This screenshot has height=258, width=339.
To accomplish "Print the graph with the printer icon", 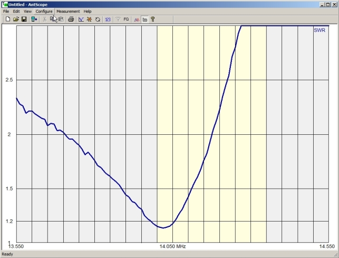I will click(x=71, y=19).
